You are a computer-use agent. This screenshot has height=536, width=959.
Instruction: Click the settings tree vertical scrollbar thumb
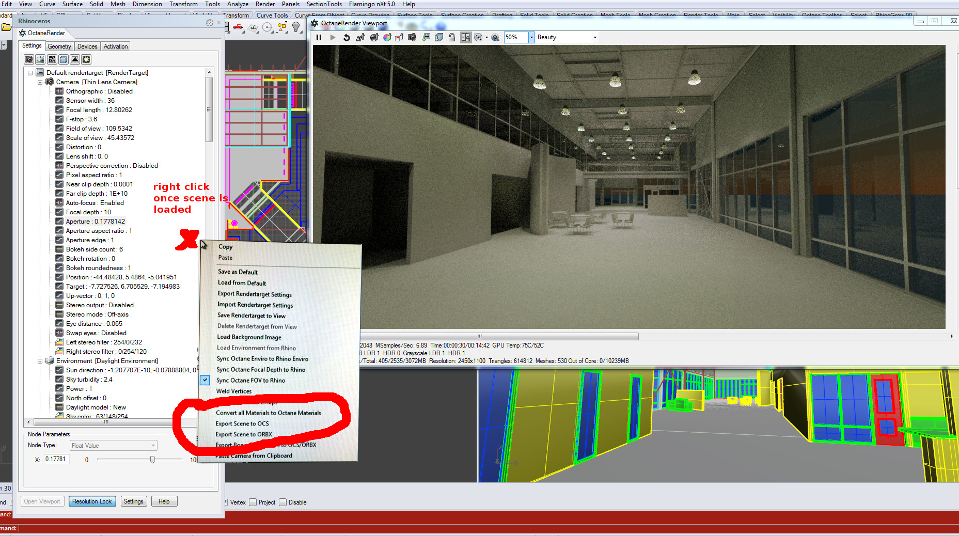pyautogui.click(x=209, y=109)
